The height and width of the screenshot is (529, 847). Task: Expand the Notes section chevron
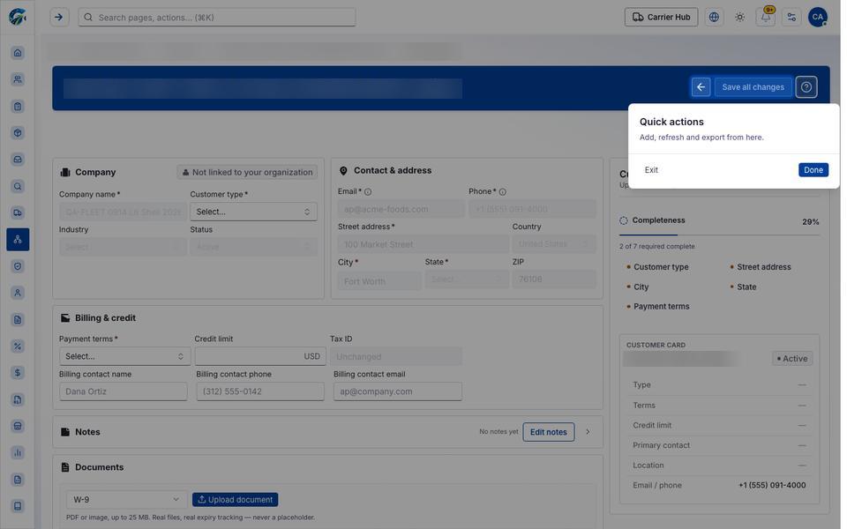click(588, 432)
